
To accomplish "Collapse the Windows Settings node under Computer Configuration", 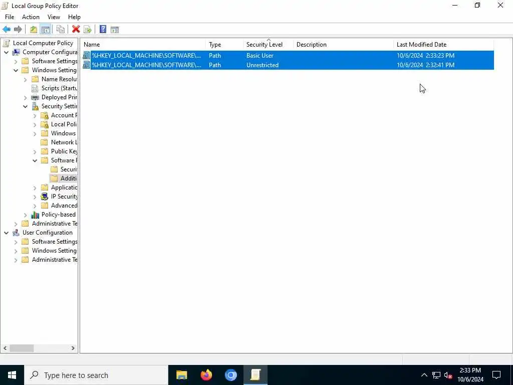I will point(16,70).
